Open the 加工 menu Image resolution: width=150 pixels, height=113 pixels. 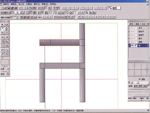pyautogui.click(x=21, y=4)
